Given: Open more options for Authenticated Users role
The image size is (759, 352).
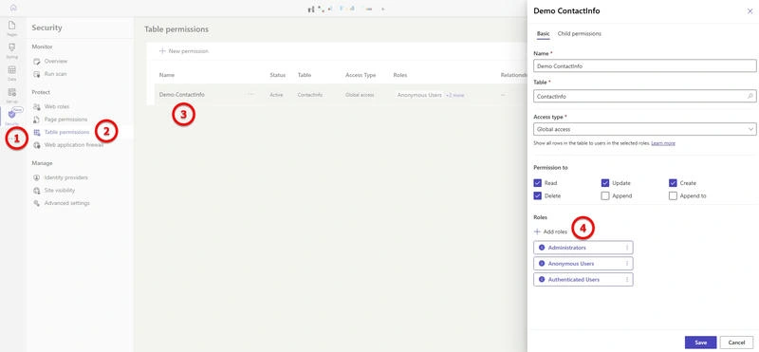Looking at the screenshot, I should pos(627,279).
